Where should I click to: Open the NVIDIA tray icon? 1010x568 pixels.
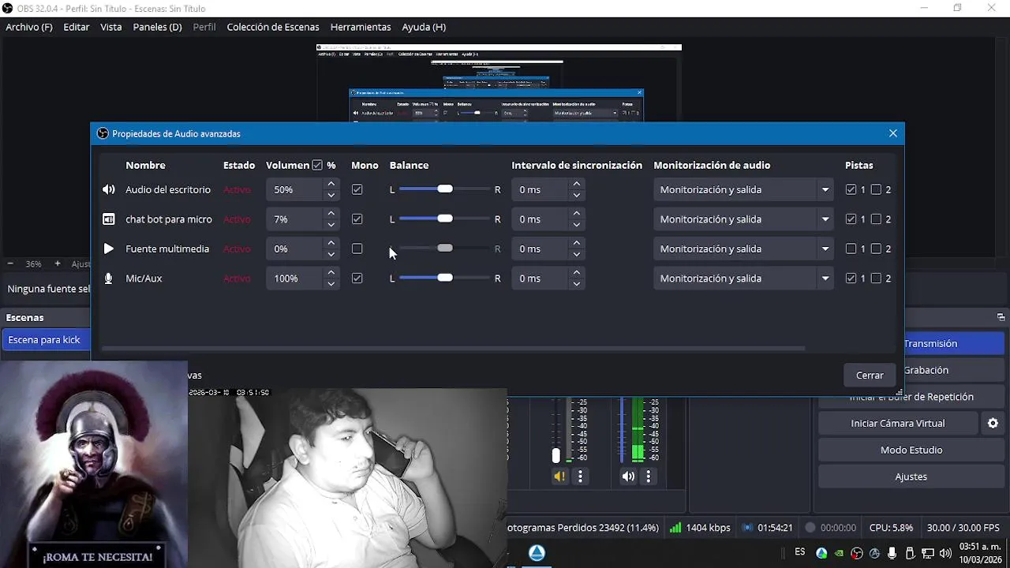point(839,553)
